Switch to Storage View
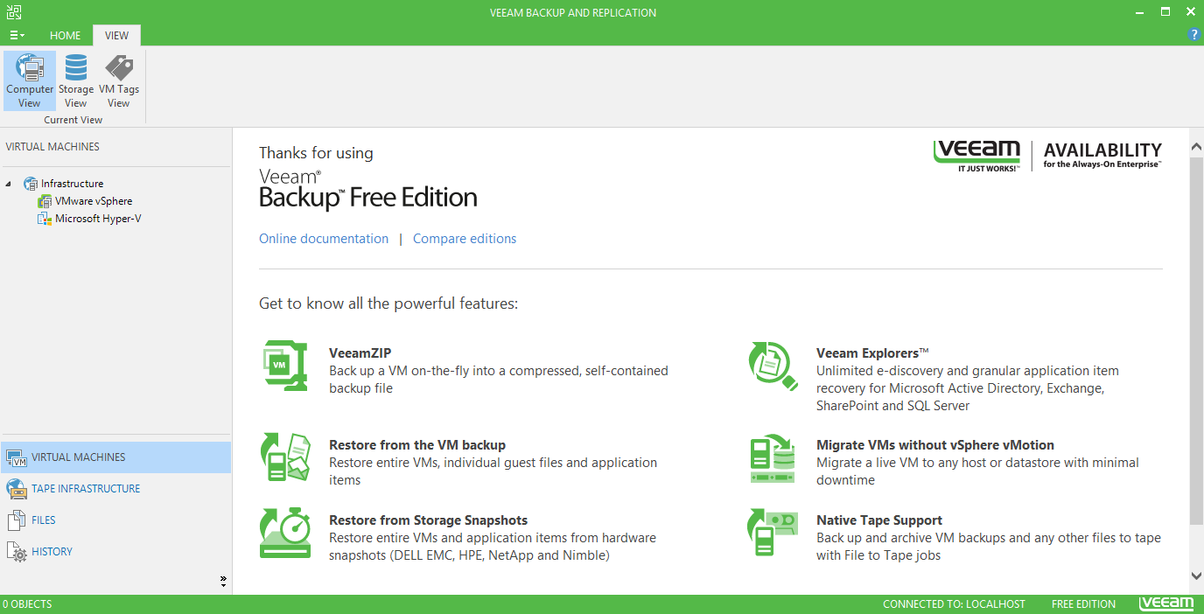This screenshot has height=614, width=1204. coord(76,80)
